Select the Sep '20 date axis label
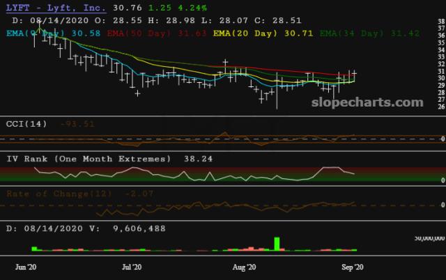 coord(351,267)
